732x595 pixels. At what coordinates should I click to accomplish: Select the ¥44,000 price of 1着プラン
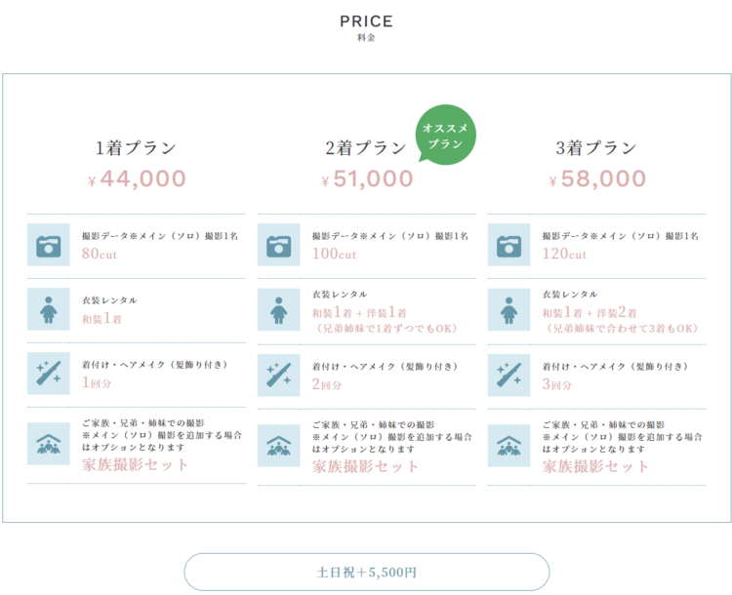click(x=137, y=179)
